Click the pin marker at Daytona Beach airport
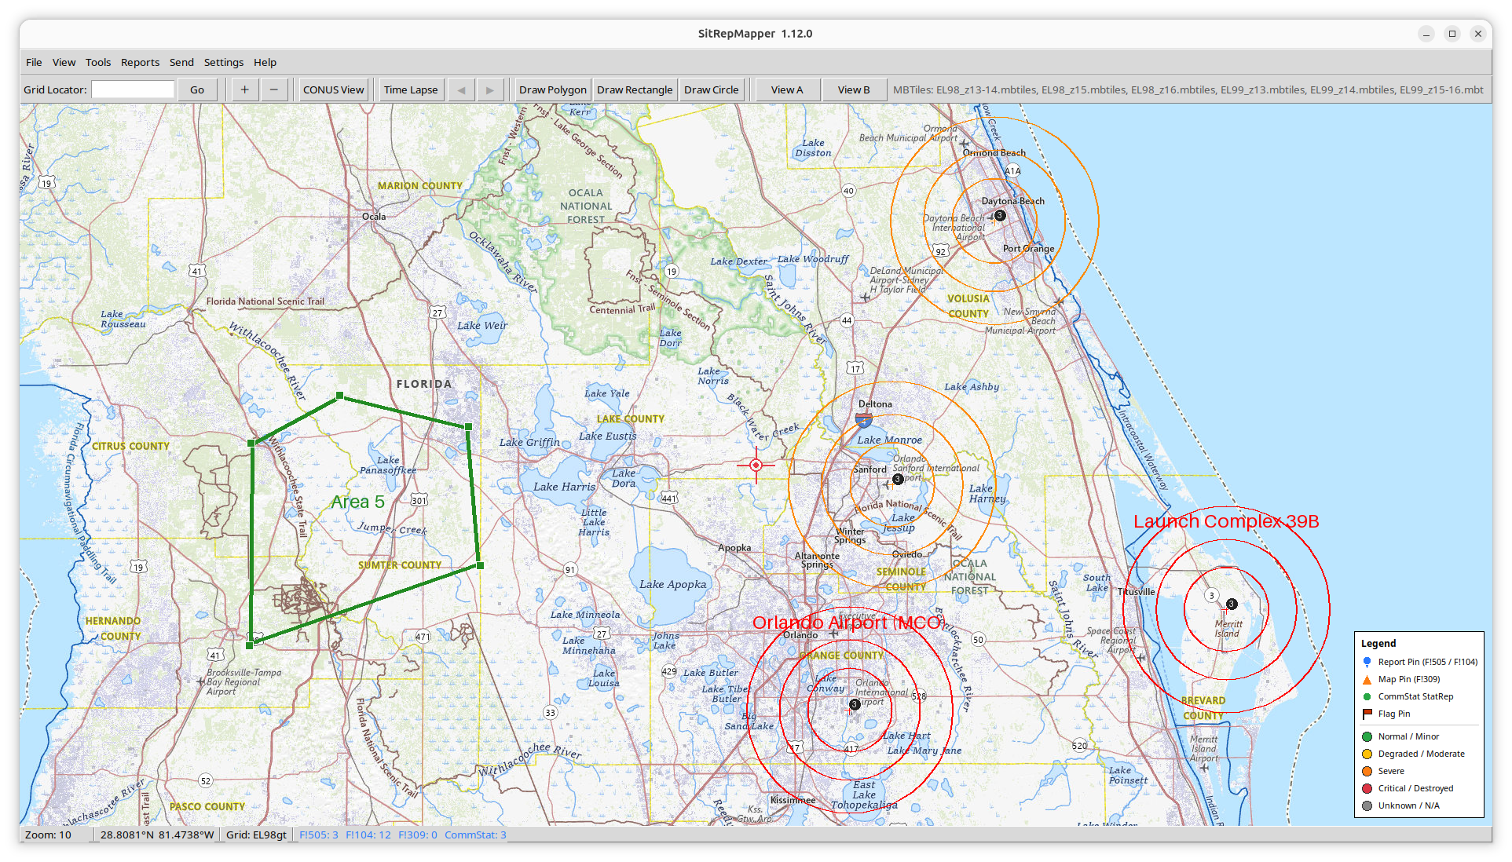Screen dimensions: 1512x862 click(x=1000, y=215)
